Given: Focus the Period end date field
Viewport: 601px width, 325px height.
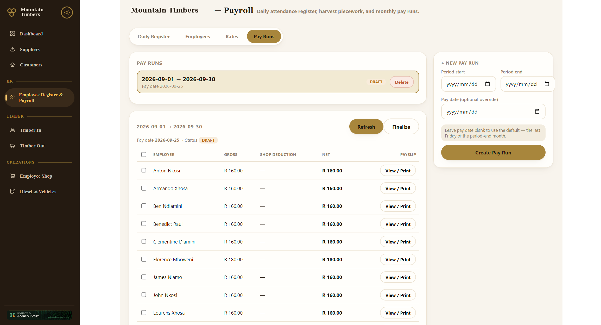Looking at the screenshot, I should tap(528, 84).
